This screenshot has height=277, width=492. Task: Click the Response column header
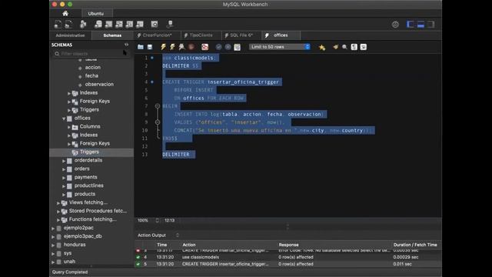[x=288, y=245]
